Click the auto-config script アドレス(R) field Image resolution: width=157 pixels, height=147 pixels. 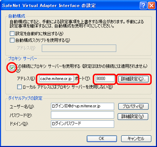tap(79, 48)
